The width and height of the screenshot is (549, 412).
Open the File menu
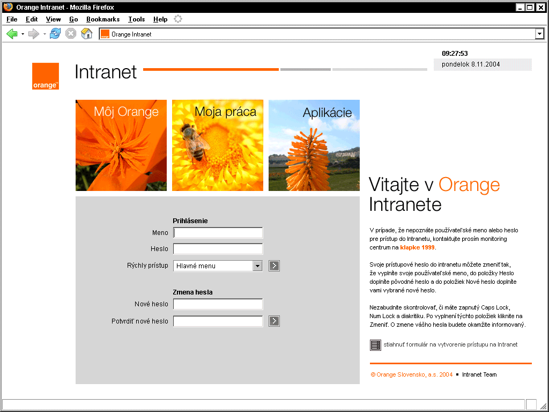[x=12, y=19]
